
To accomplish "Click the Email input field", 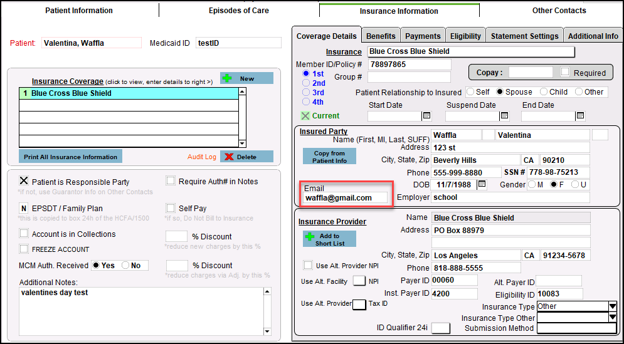I will click(346, 197).
